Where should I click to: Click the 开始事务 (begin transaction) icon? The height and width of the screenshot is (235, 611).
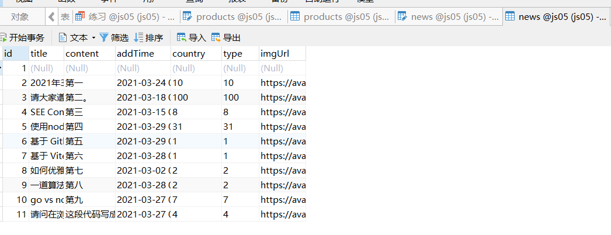[x=3, y=38]
